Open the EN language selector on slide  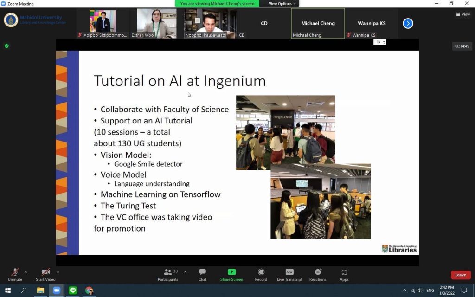379,42
